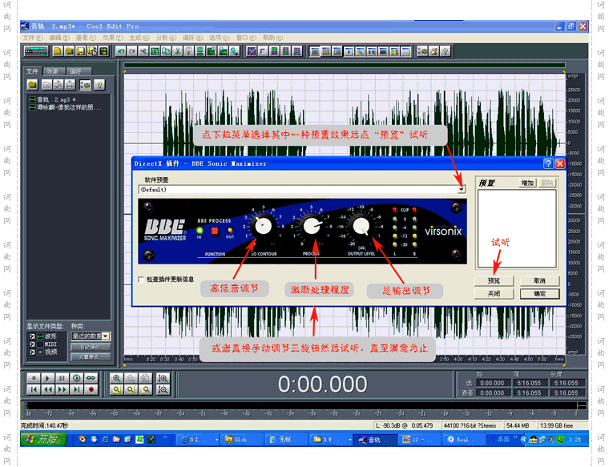
Task: Click the Play button in transport controls
Action: [x=48, y=378]
